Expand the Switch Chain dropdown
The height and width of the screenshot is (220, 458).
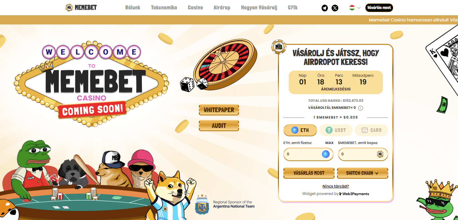coord(362,173)
